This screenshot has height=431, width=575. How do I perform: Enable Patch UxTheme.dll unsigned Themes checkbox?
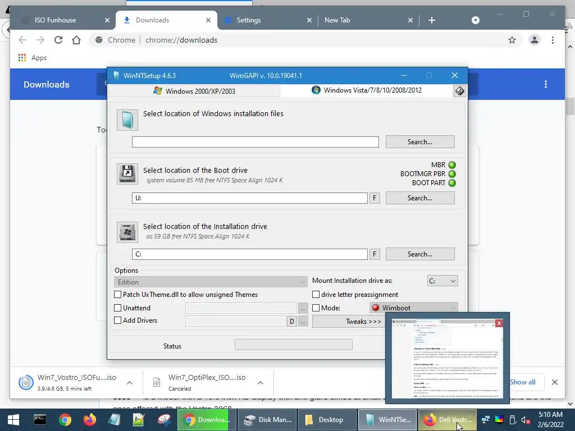click(118, 294)
